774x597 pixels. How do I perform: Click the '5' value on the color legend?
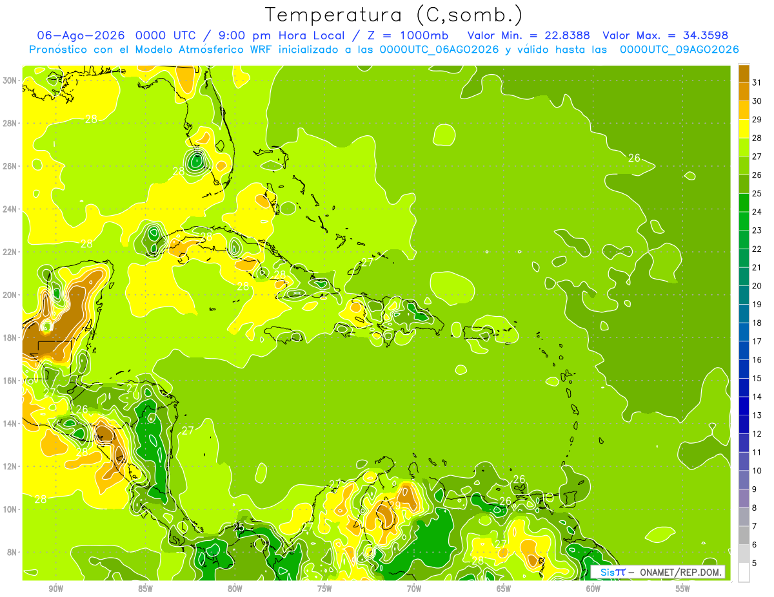click(755, 564)
